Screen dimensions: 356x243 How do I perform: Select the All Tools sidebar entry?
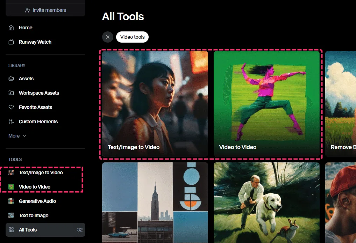coord(45,230)
